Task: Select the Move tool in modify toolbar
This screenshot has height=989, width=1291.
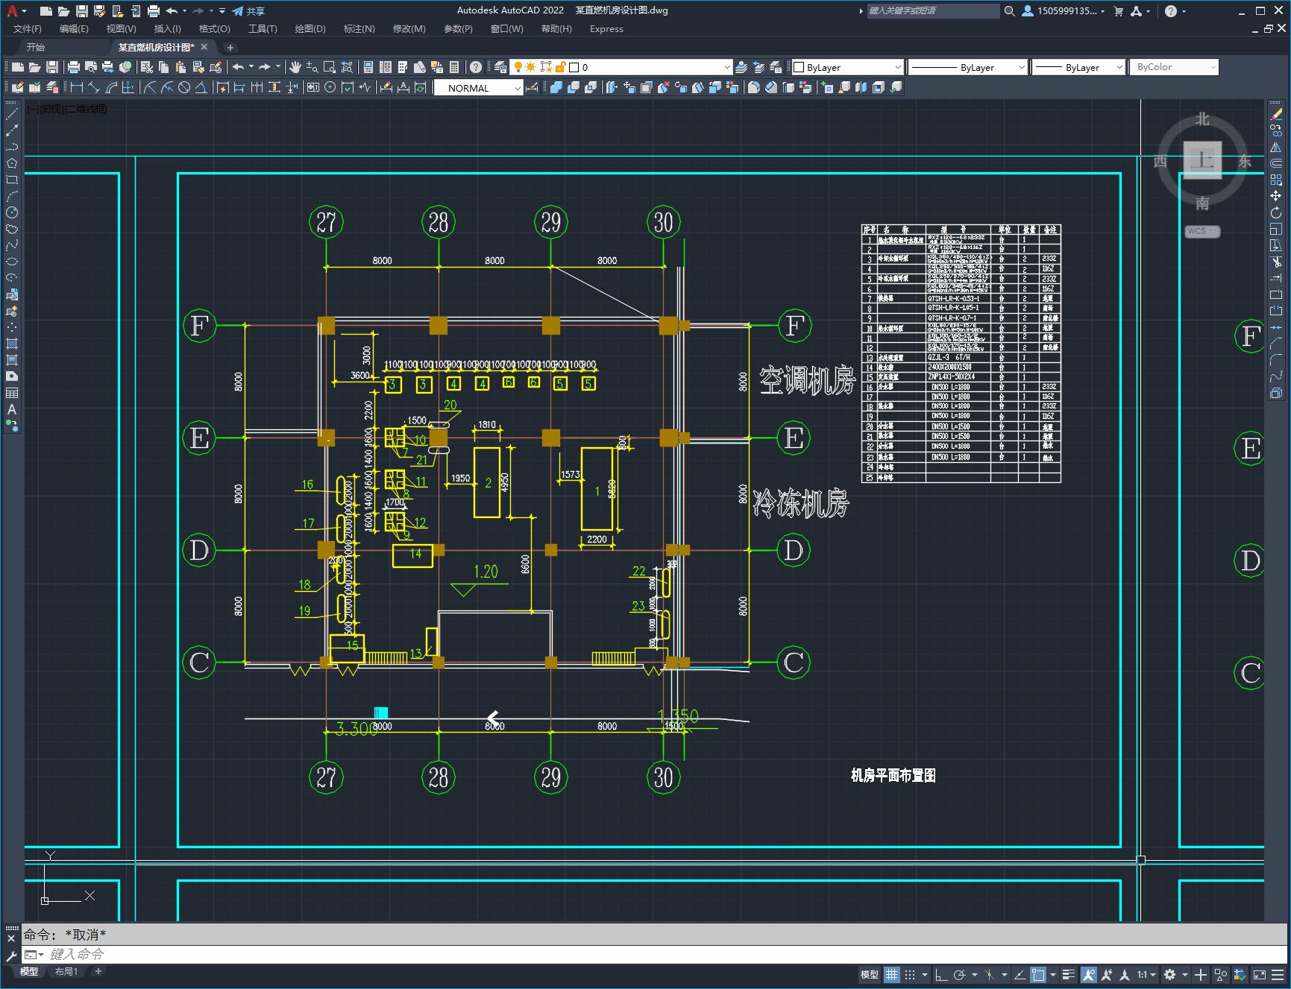Action: [x=1276, y=196]
